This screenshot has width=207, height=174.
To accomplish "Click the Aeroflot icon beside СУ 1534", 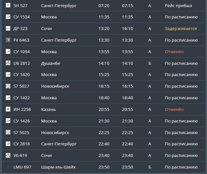I will coord(8,17).
